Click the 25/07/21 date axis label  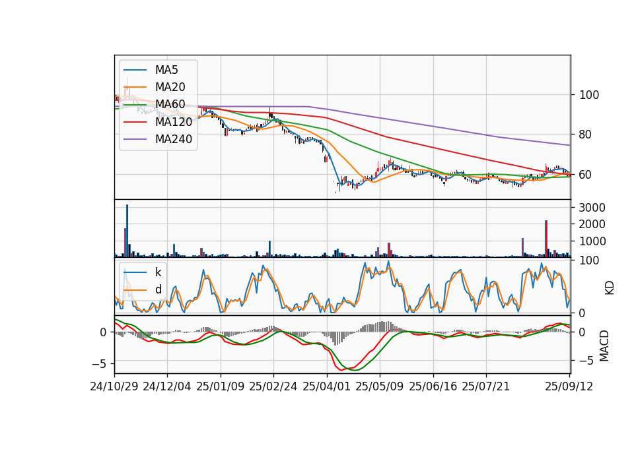(x=485, y=386)
